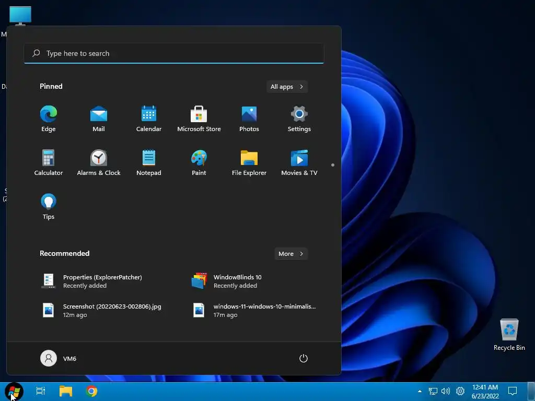Image resolution: width=535 pixels, height=401 pixels.
Task: Launch Chrome from taskbar
Action: [x=91, y=391]
